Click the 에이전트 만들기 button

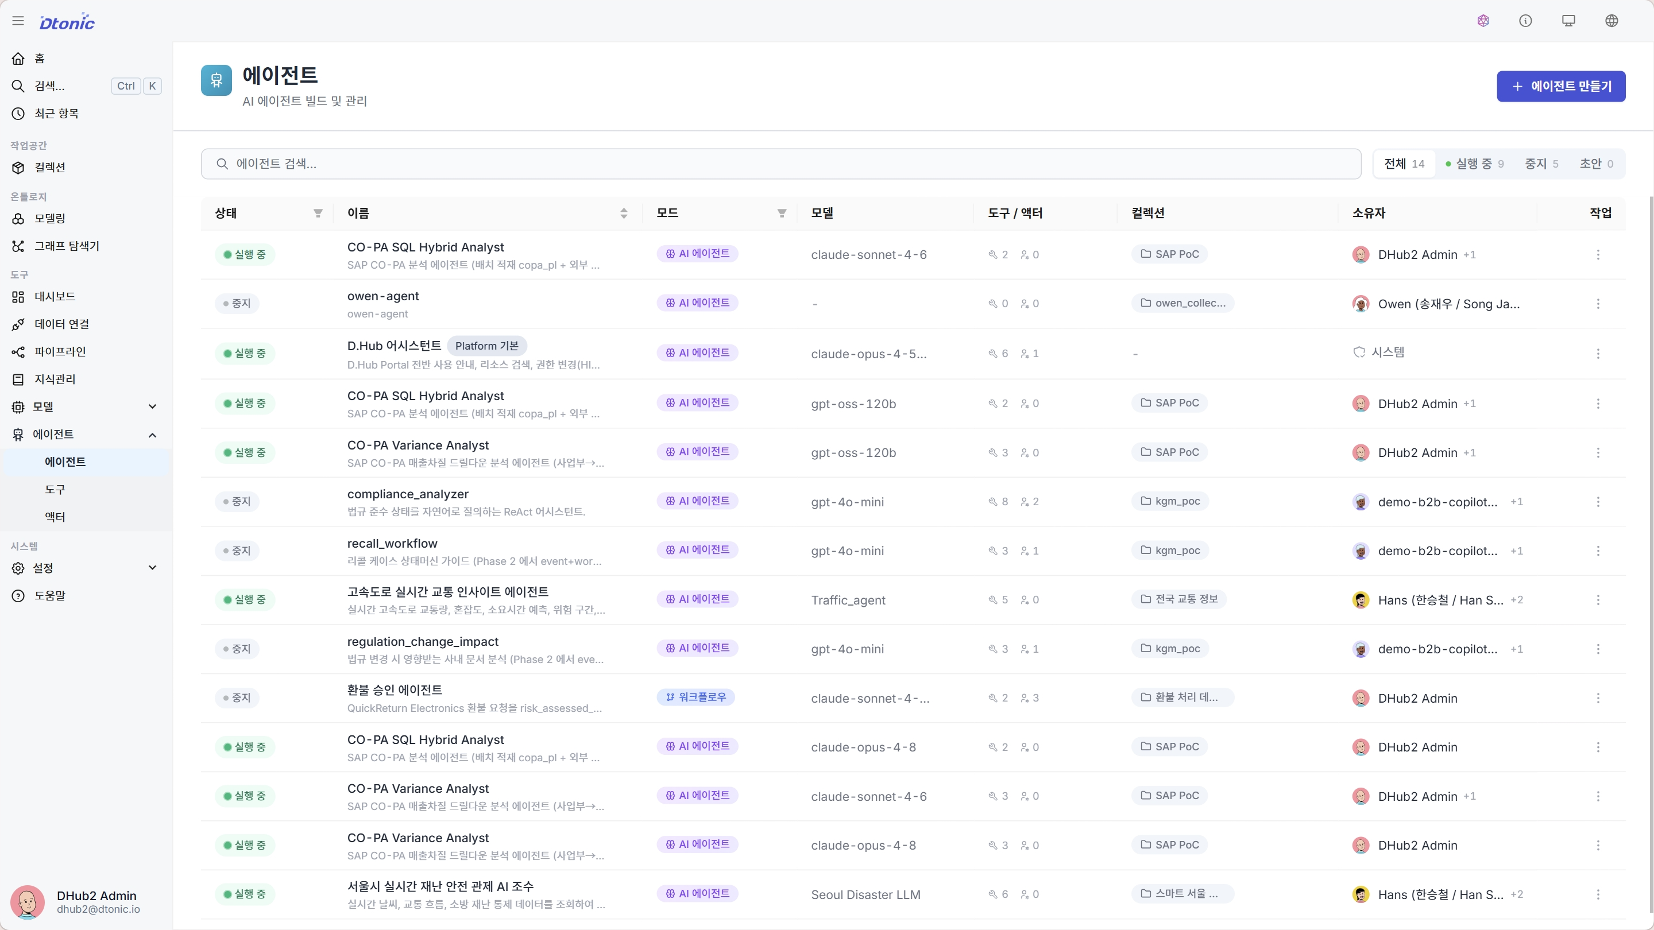(x=1561, y=86)
